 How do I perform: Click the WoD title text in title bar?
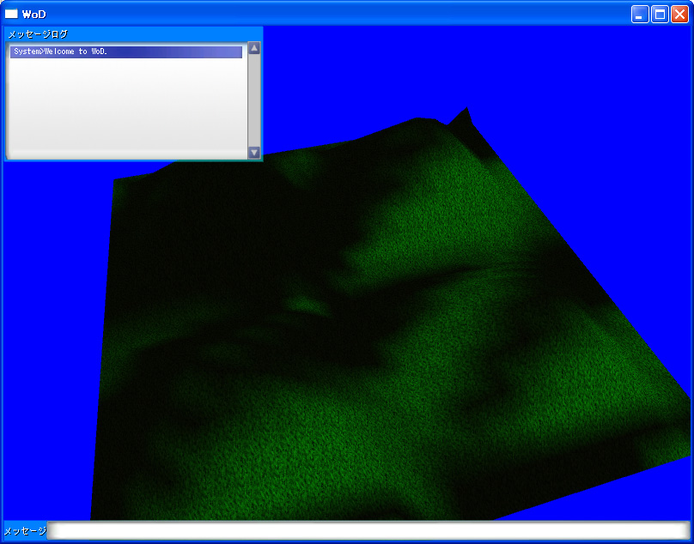click(34, 15)
